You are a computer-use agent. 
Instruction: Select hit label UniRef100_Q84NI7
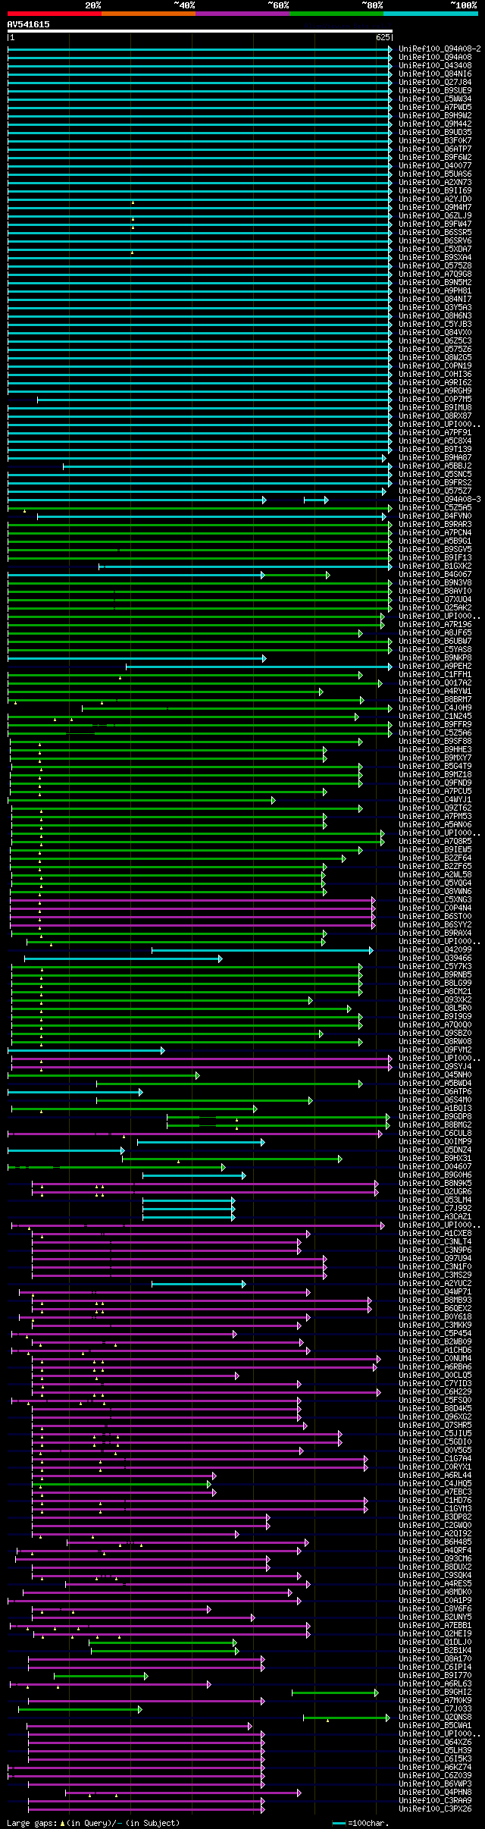click(435, 299)
